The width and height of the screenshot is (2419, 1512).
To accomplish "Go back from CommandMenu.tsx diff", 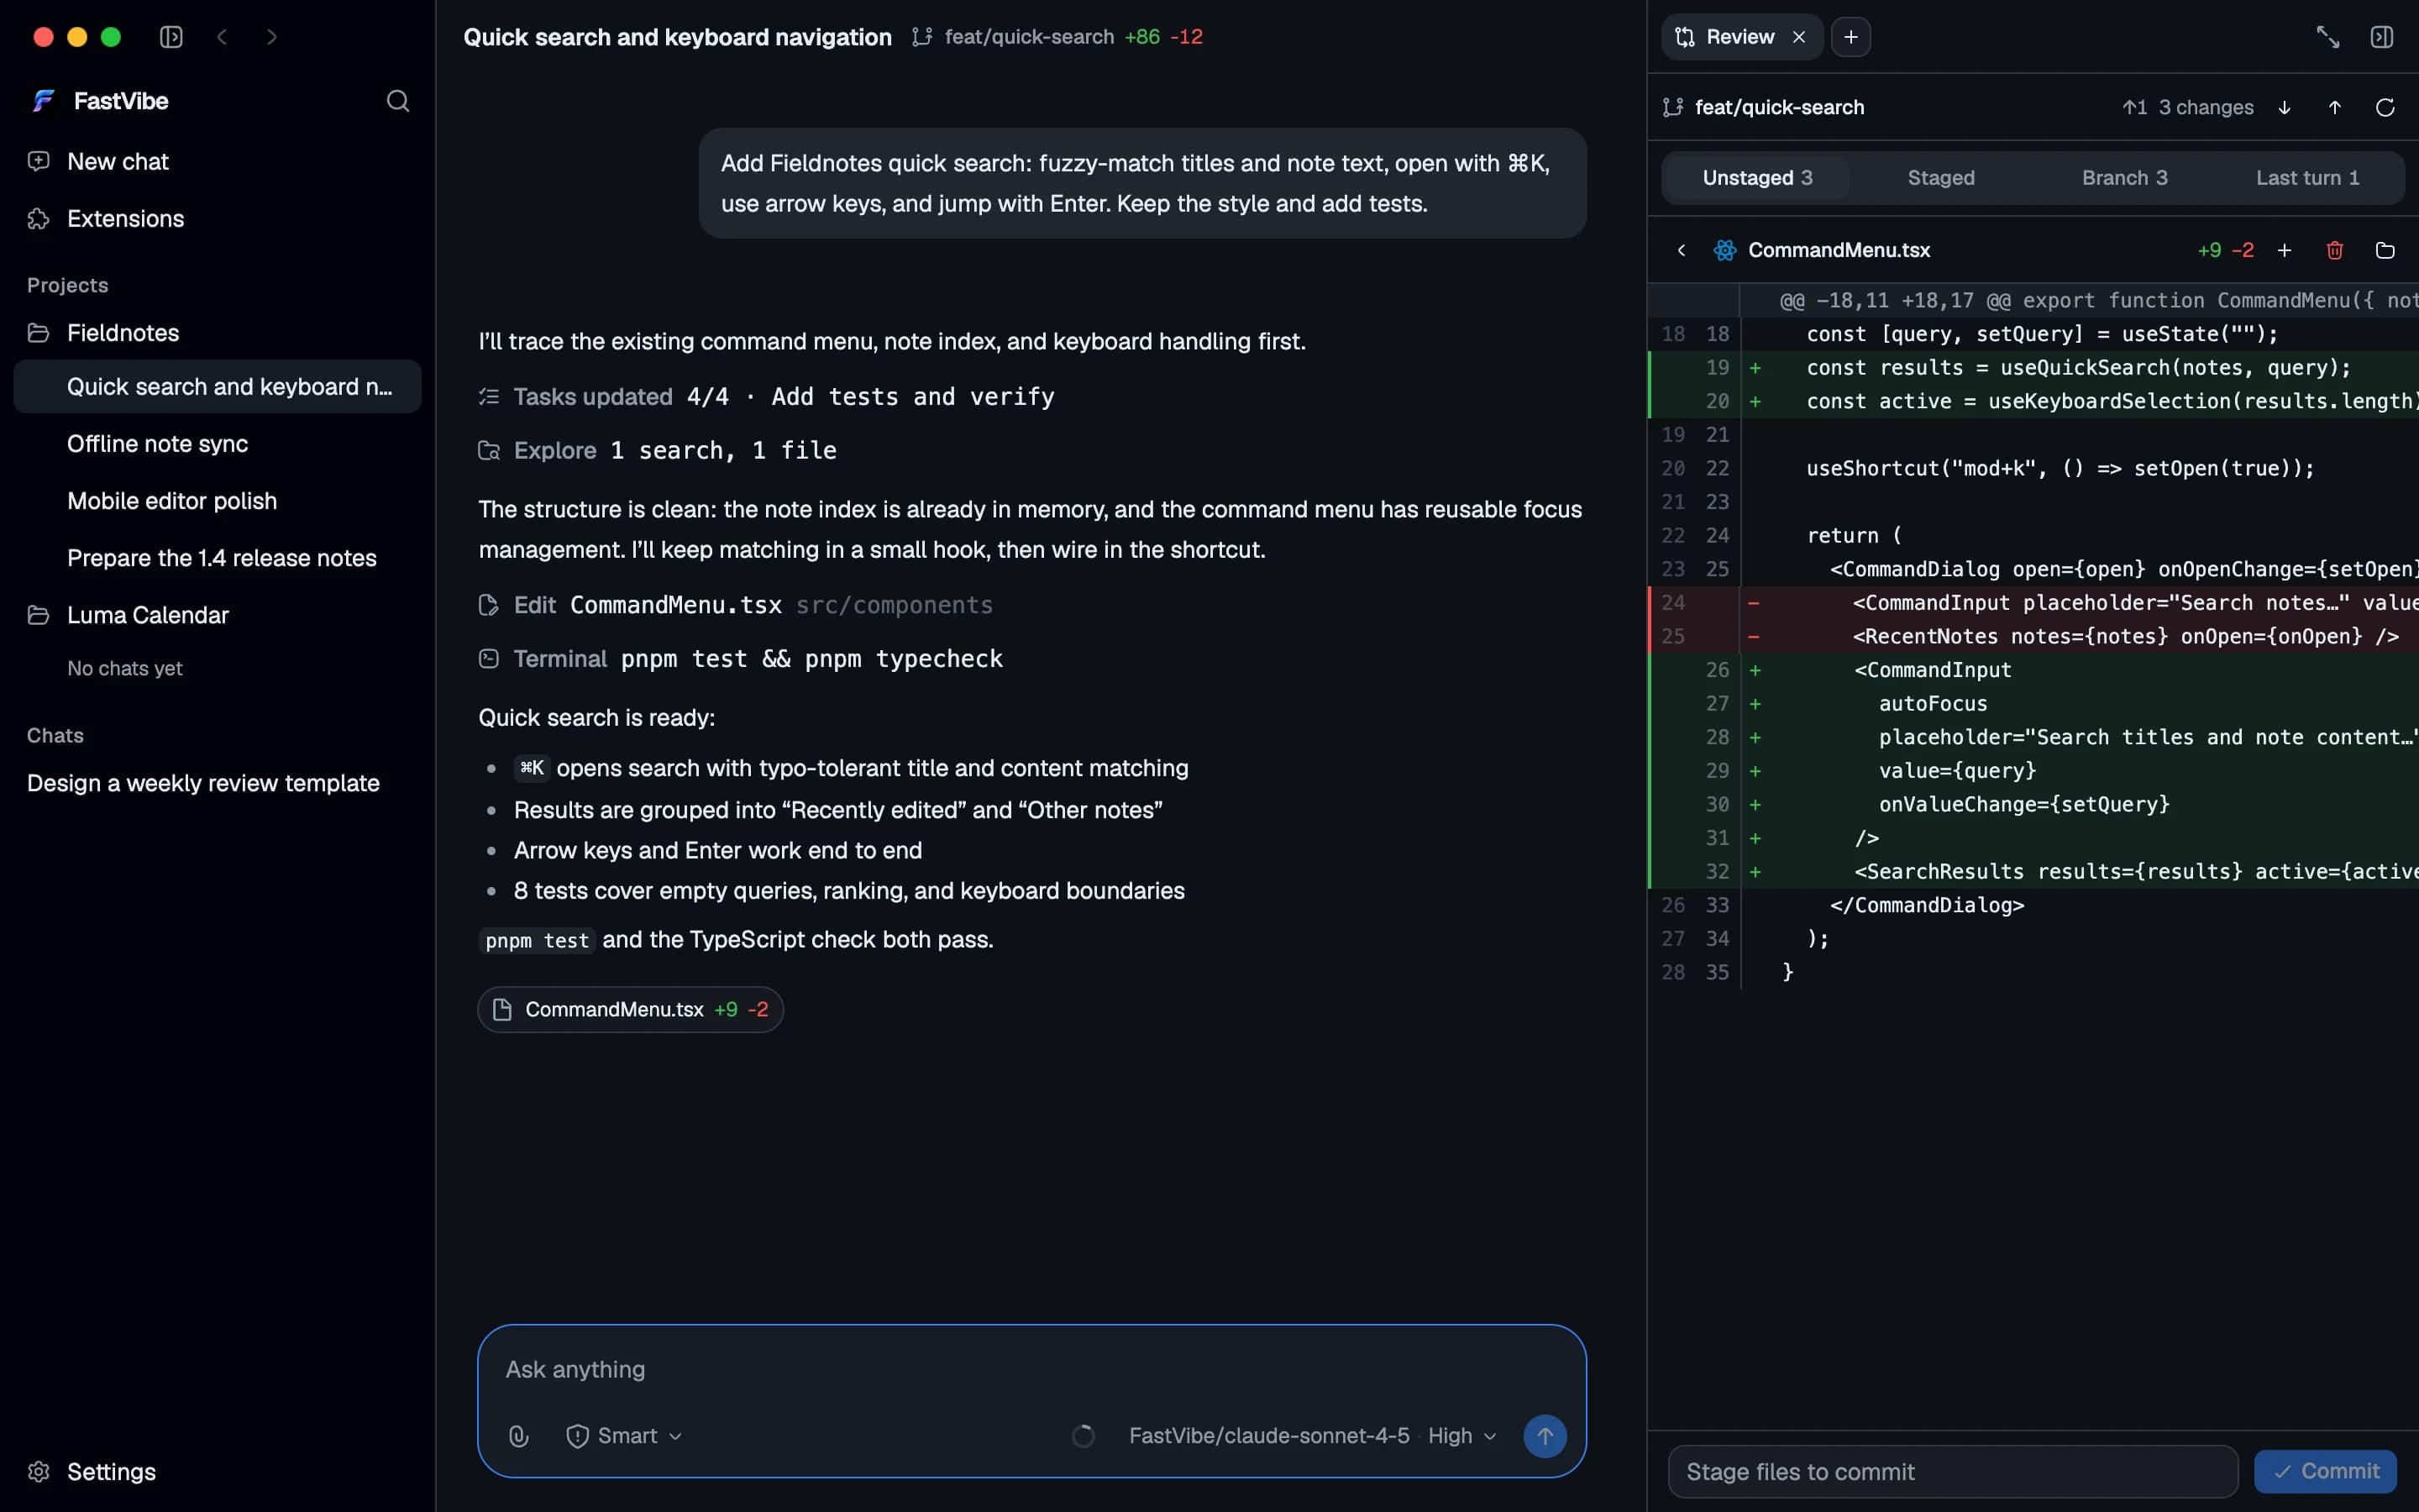I will coord(1682,250).
